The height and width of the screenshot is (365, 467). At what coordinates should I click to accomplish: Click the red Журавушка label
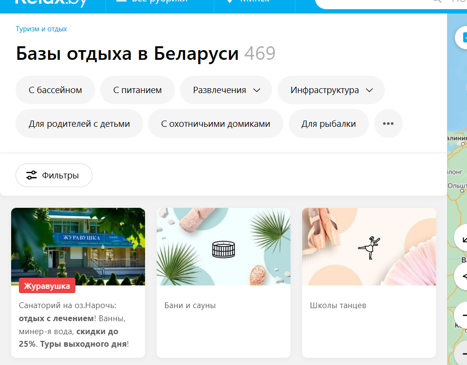(x=47, y=286)
